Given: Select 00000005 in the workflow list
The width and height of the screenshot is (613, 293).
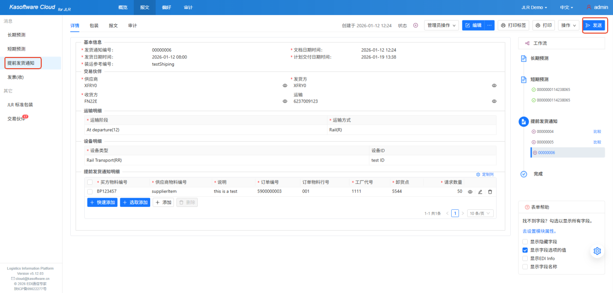Looking at the screenshot, I should [x=545, y=142].
